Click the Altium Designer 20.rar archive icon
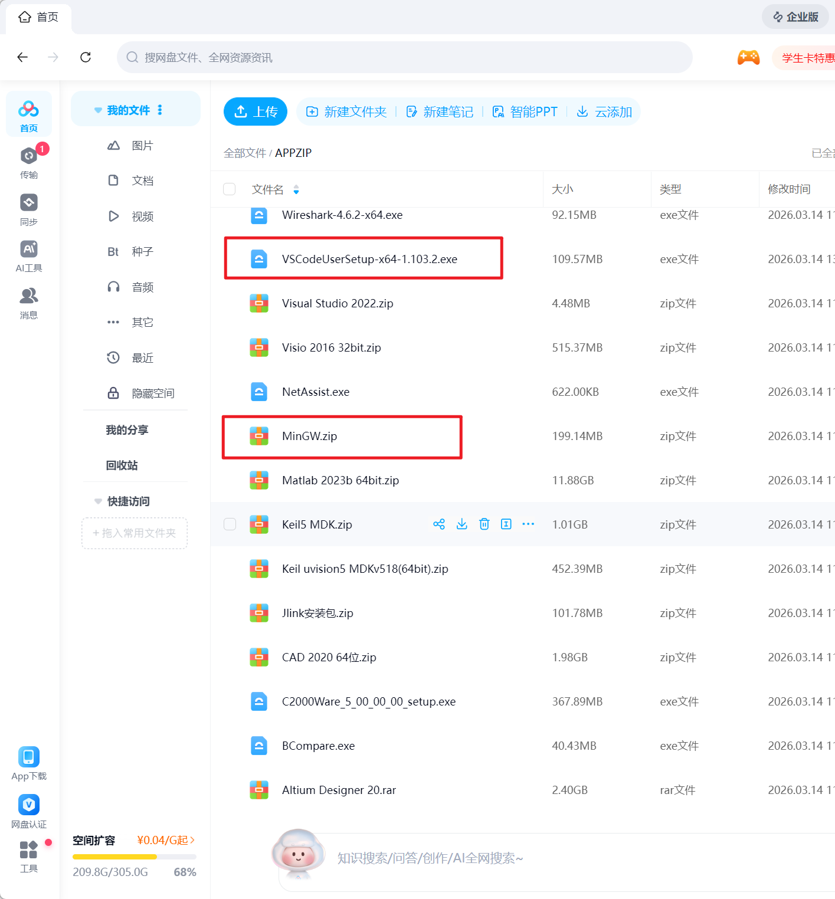Viewport: 835px width, 899px height. point(259,790)
